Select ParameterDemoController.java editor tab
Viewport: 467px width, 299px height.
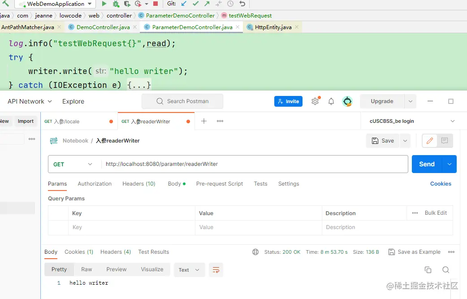click(192, 27)
